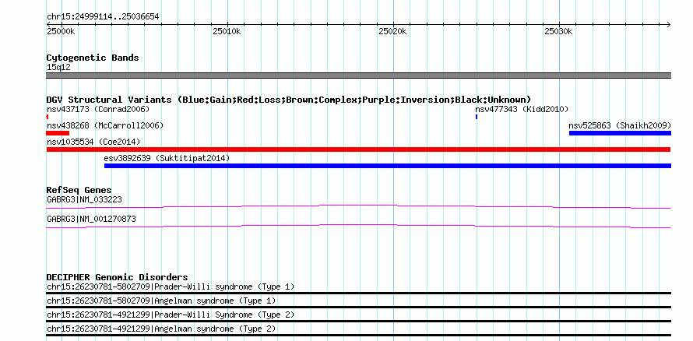Select the nsv1035534 (Coe2014) variant label
This screenshot has height=341, width=693.
[93, 142]
